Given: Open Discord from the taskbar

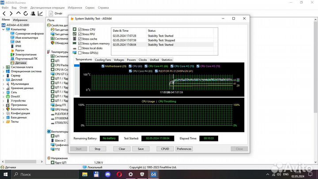Looking at the screenshot, I should 108,174.
